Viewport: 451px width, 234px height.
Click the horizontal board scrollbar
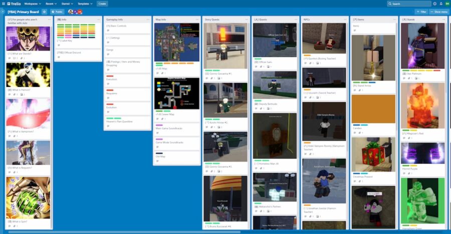point(124,232)
